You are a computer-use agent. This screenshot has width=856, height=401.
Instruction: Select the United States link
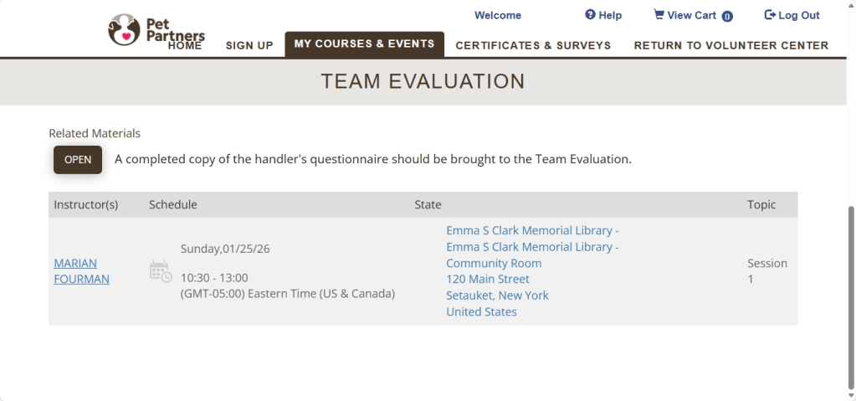[481, 311]
